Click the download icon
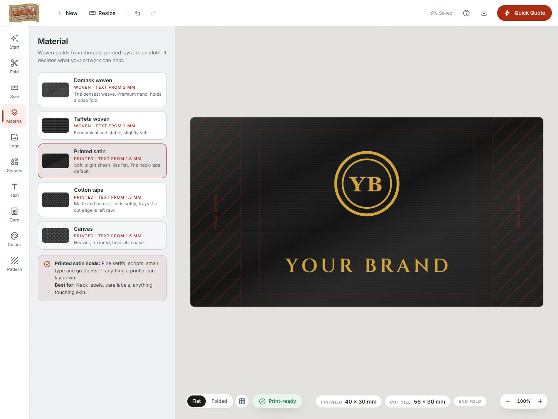 tap(484, 13)
